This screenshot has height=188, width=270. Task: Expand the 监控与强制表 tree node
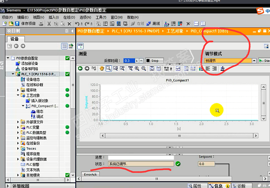click(x=18, y=138)
